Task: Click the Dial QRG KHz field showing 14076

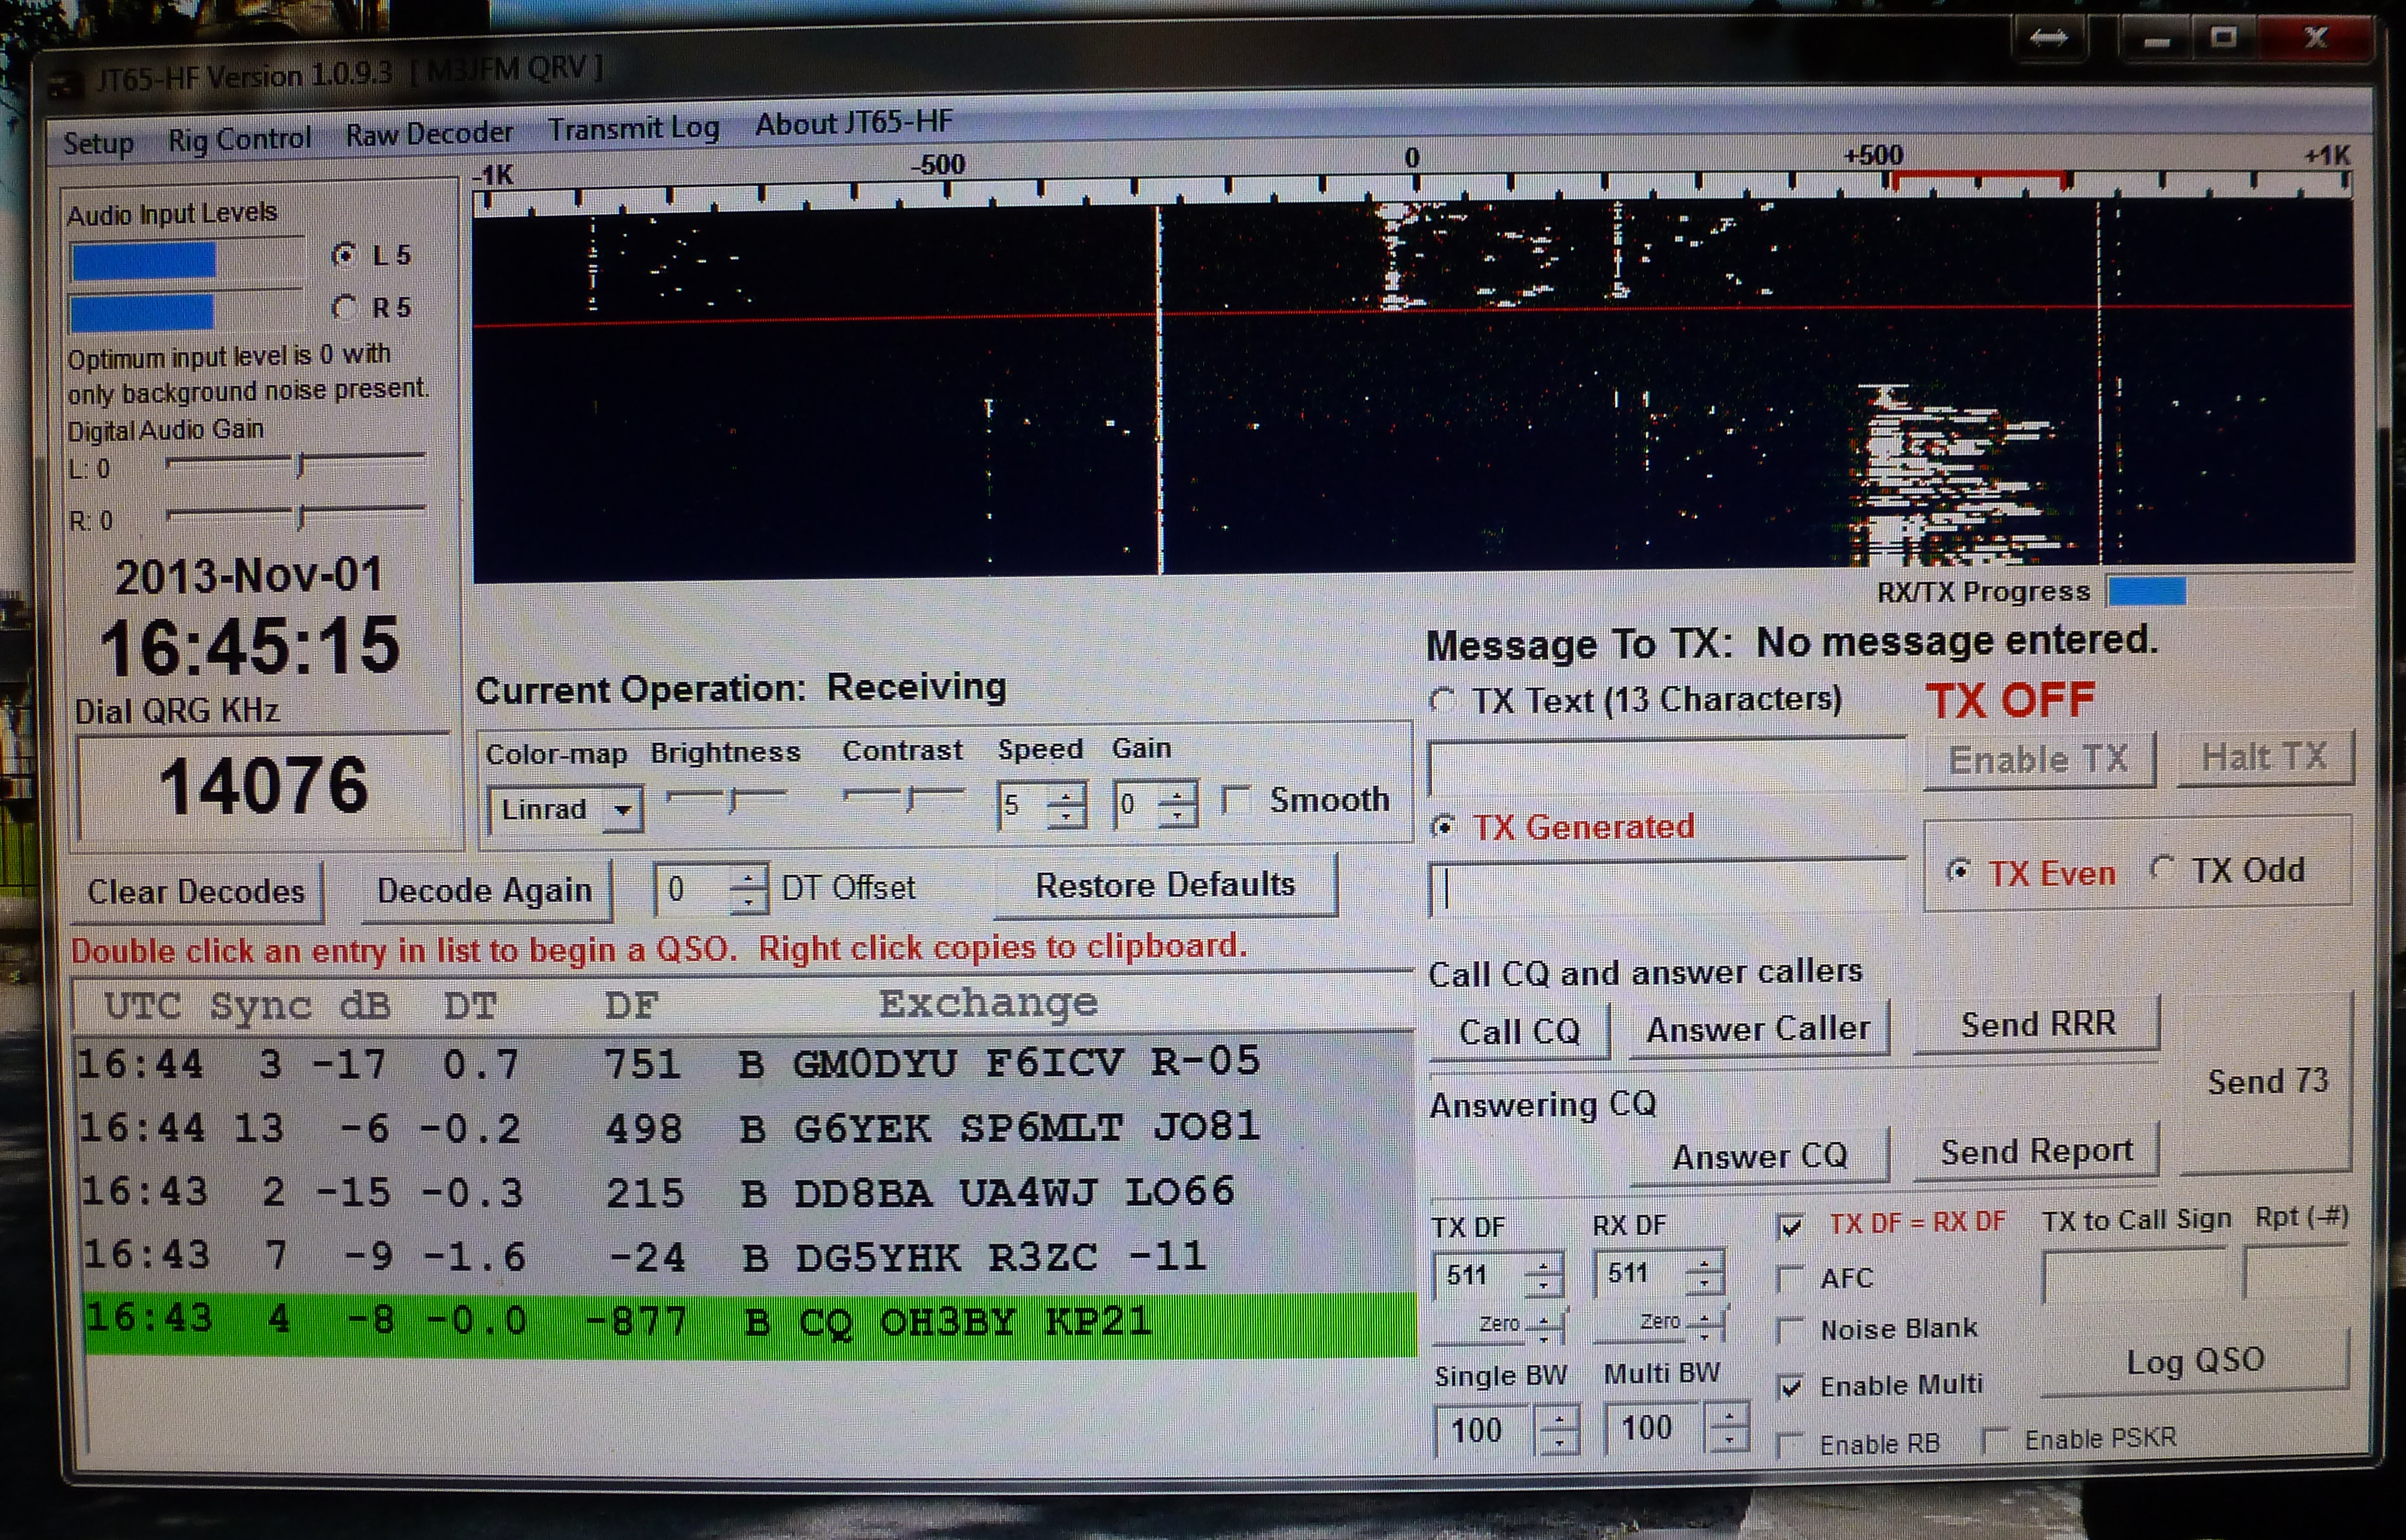Action: [264, 786]
